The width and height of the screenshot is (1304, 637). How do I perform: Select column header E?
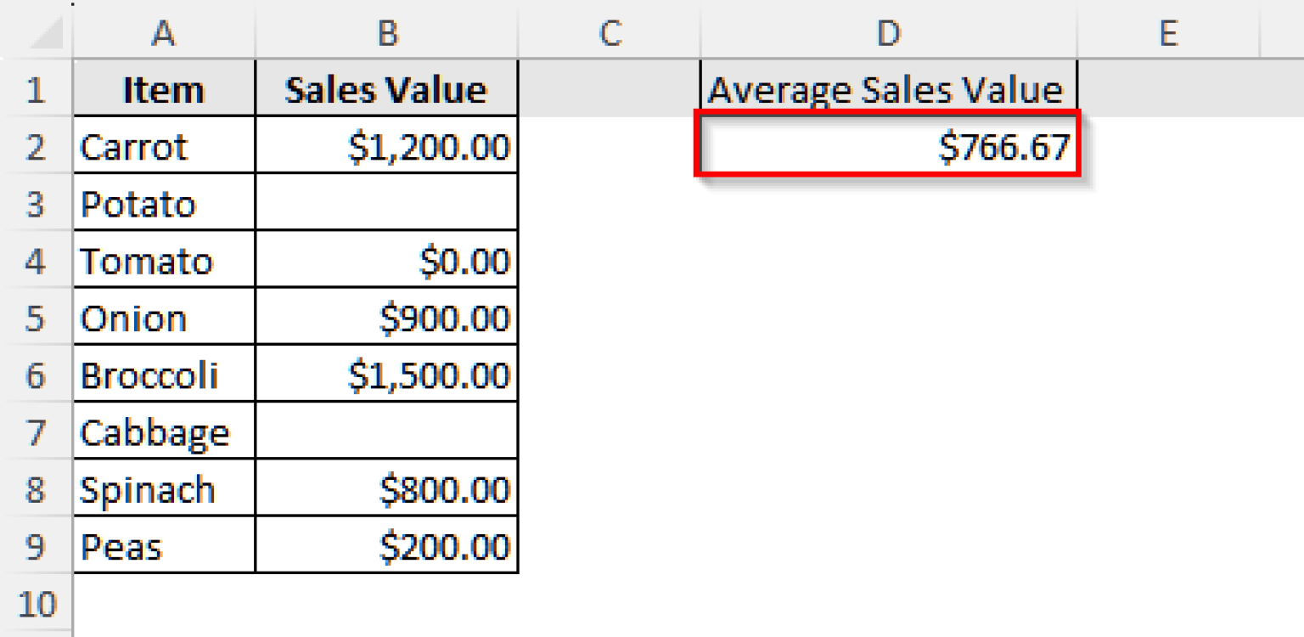pos(1172,34)
